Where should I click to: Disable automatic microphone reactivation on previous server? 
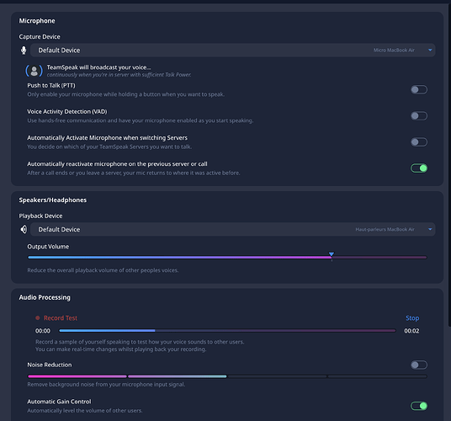coord(419,168)
